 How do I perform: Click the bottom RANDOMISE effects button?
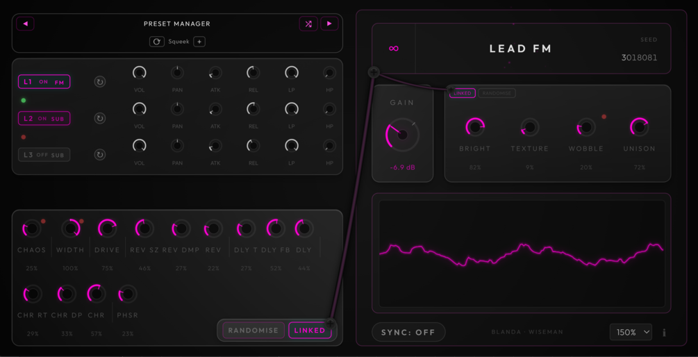pyautogui.click(x=254, y=331)
